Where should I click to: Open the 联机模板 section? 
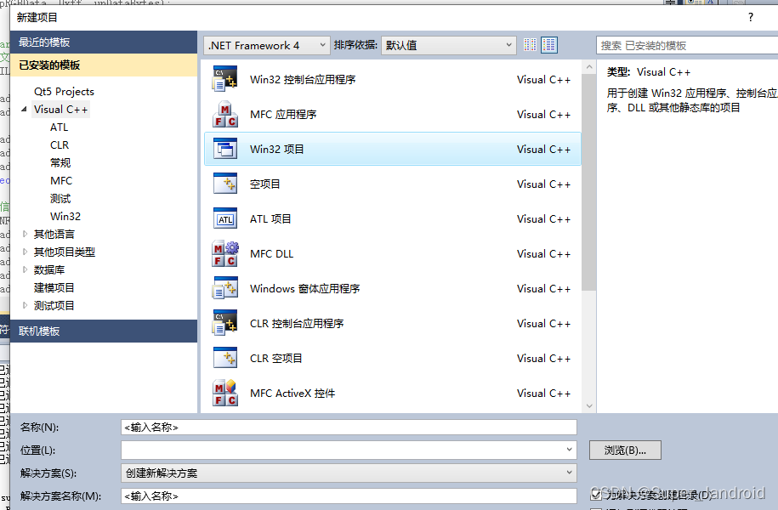(104, 331)
